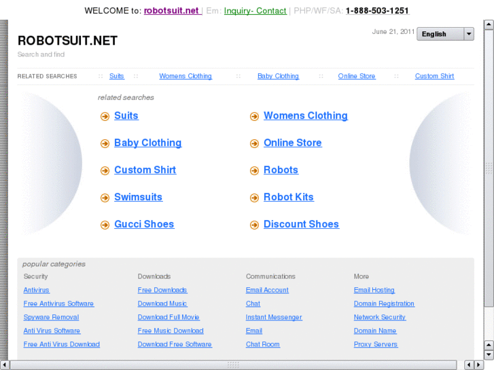
Task: Click the orange arrow icon beside Suits
Action: click(x=105, y=116)
